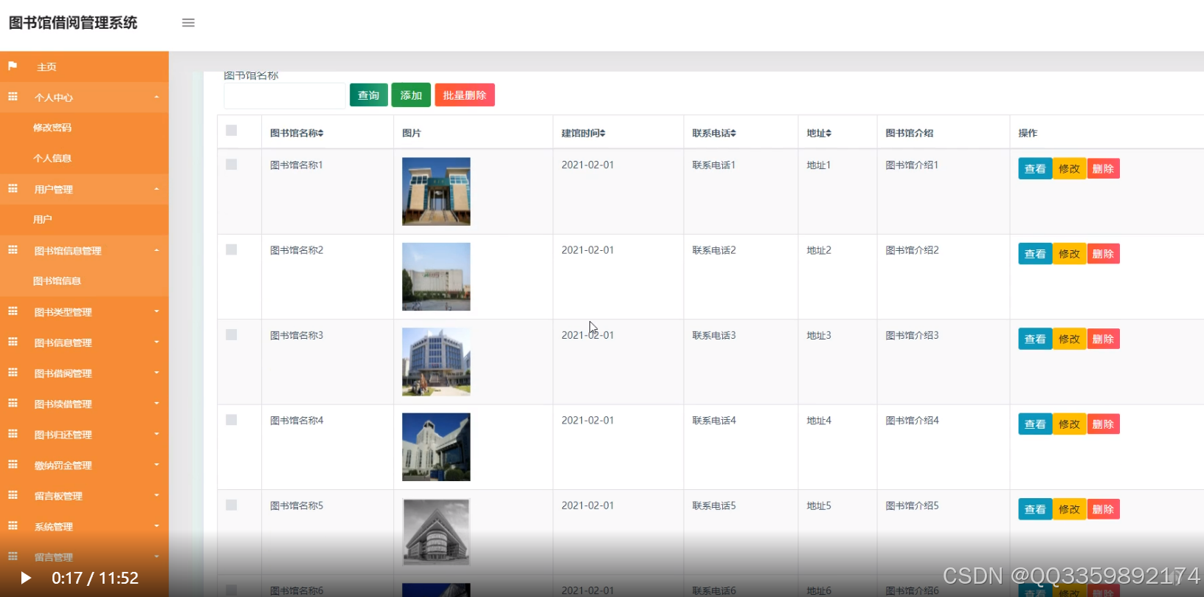The image size is (1204, 597).
Task: Click 查看 for 图书馆名称4
Action: coord(1035,424)
